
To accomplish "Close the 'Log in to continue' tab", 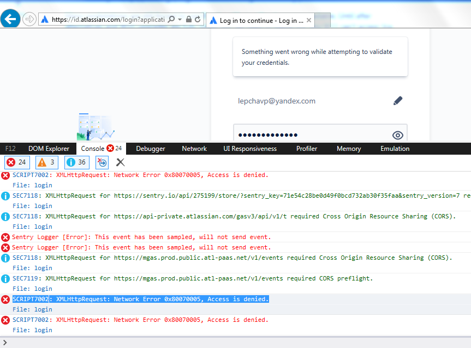I will point(309,20).
